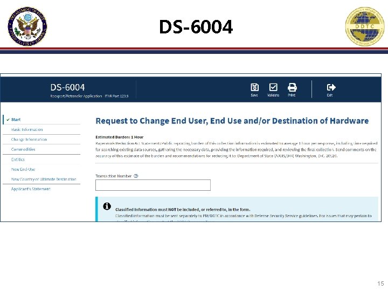Viewport: 388px width, 291px height.
Task: Click the Transaction Number label
Action: (114, 176)
